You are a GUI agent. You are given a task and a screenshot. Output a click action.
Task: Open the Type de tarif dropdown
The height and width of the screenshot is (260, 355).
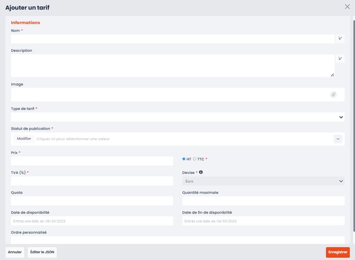click(x=177, y=117)
